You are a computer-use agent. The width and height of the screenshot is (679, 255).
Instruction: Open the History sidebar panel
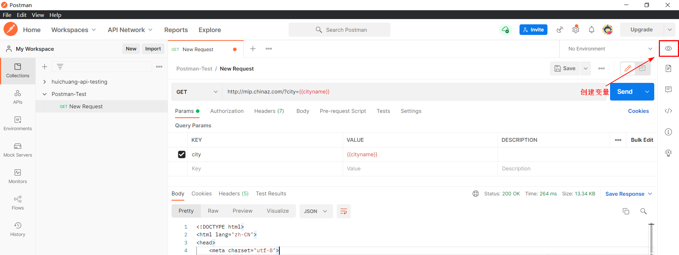(18, 230)
